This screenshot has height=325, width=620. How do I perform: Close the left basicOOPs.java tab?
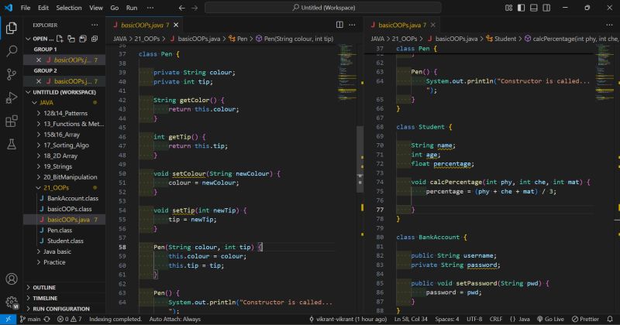pyautogui.click(x=176, y=25)
